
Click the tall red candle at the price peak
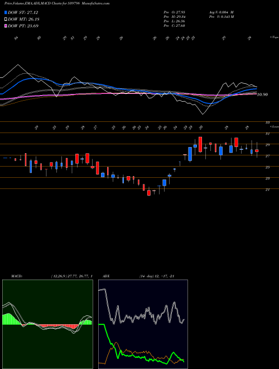tap(200, 144)
